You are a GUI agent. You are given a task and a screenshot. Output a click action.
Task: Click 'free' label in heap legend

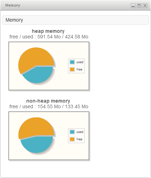point(80,69)
